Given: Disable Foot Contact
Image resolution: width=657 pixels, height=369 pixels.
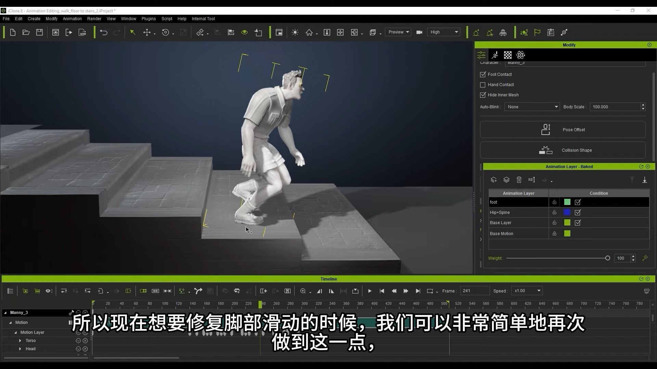Looking at the screenshot, I should (x=482, y=74).
